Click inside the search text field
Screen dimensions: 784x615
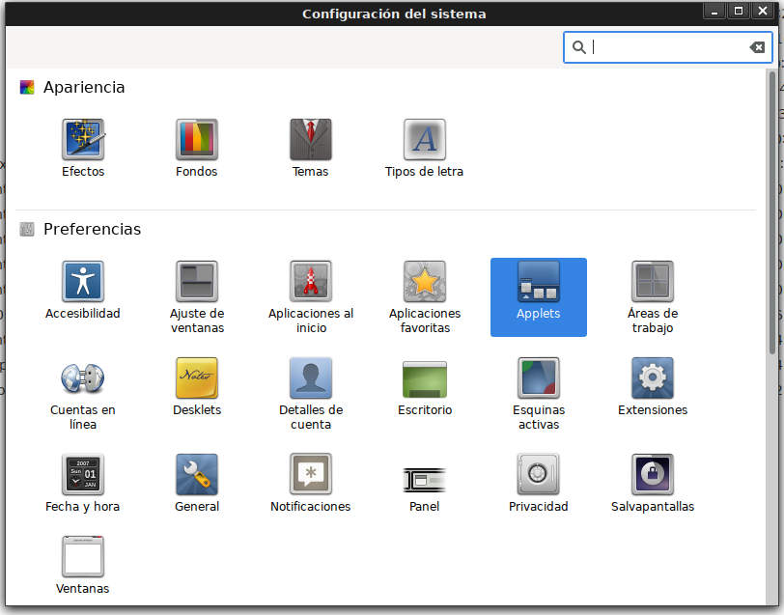pyautogui.click(x=668, y=47)
